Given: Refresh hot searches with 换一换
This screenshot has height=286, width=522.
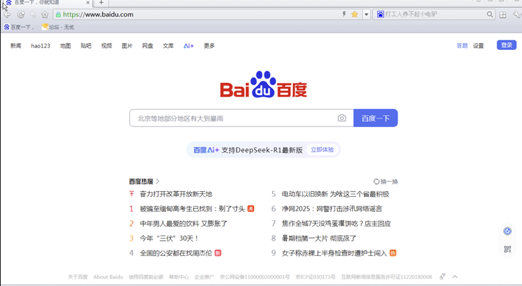Looking at the screenshot, I should [x=386, y=181].
